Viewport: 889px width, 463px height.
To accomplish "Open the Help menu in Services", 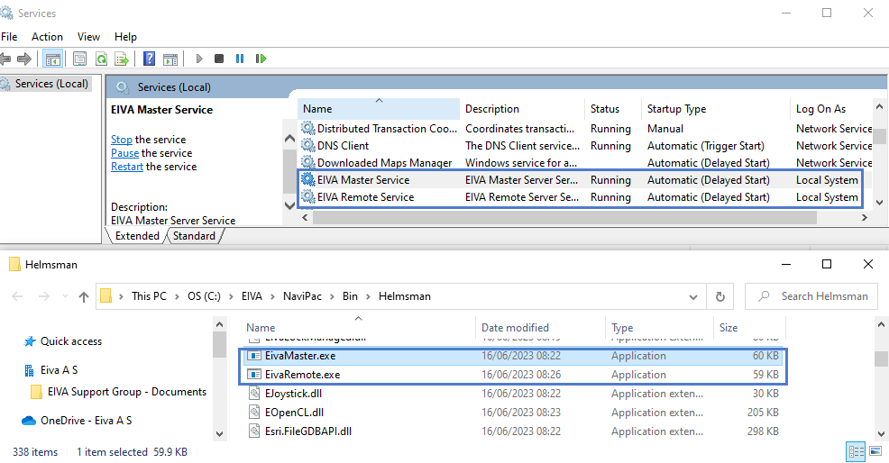I will coord(125,36).
